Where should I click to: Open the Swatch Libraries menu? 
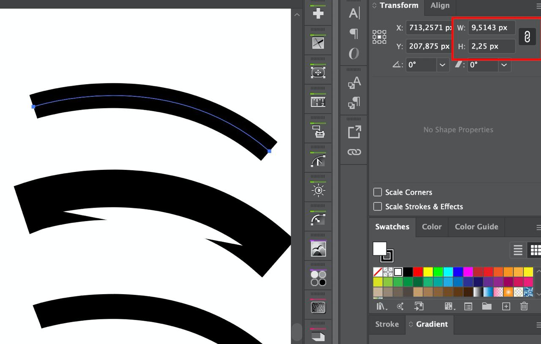click(381, 306)
